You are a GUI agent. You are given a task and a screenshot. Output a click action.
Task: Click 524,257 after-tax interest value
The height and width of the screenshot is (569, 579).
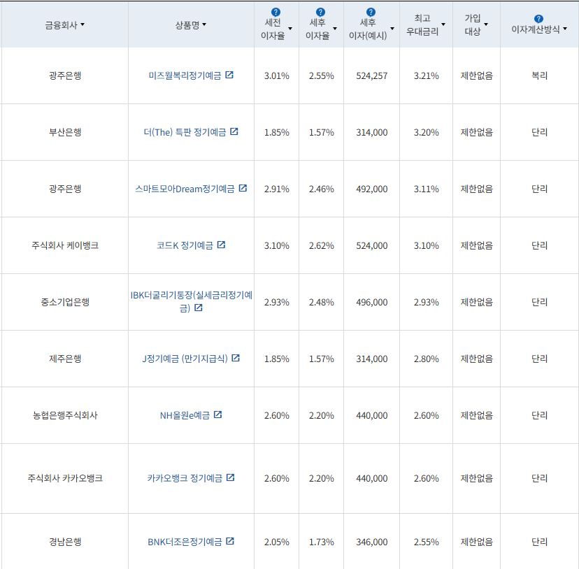[x=372, y=75]
